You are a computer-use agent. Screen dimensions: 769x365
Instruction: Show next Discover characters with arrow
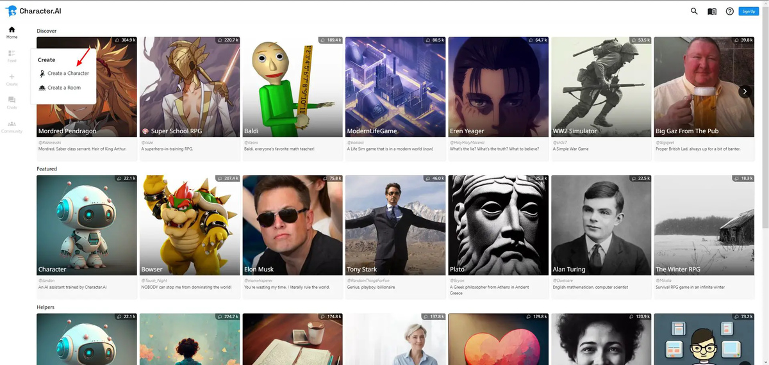point(745,92)
